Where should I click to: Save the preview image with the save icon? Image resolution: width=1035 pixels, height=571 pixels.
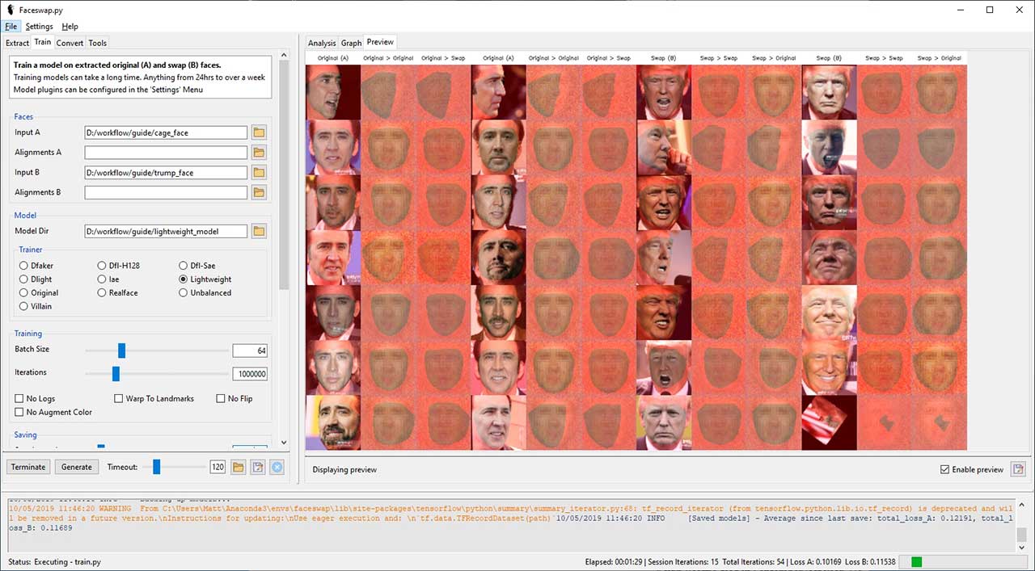[1019, 469]
